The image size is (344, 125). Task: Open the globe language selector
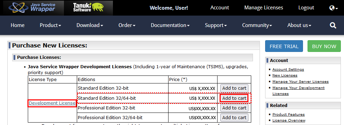coord(334,8)
